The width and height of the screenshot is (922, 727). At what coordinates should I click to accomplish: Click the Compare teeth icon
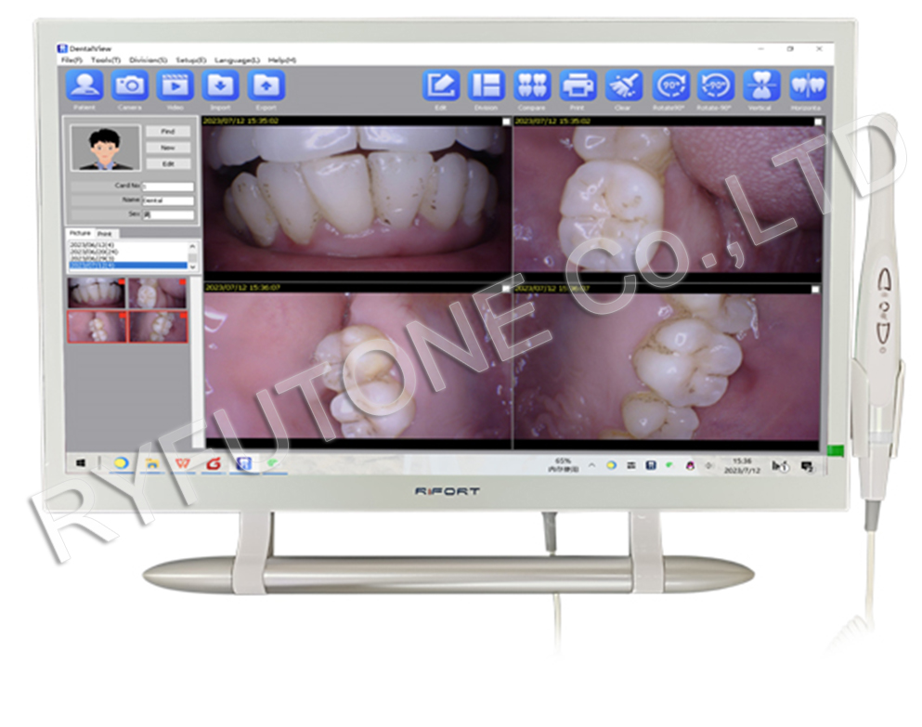pyautogui.click(x=532, y=85)
